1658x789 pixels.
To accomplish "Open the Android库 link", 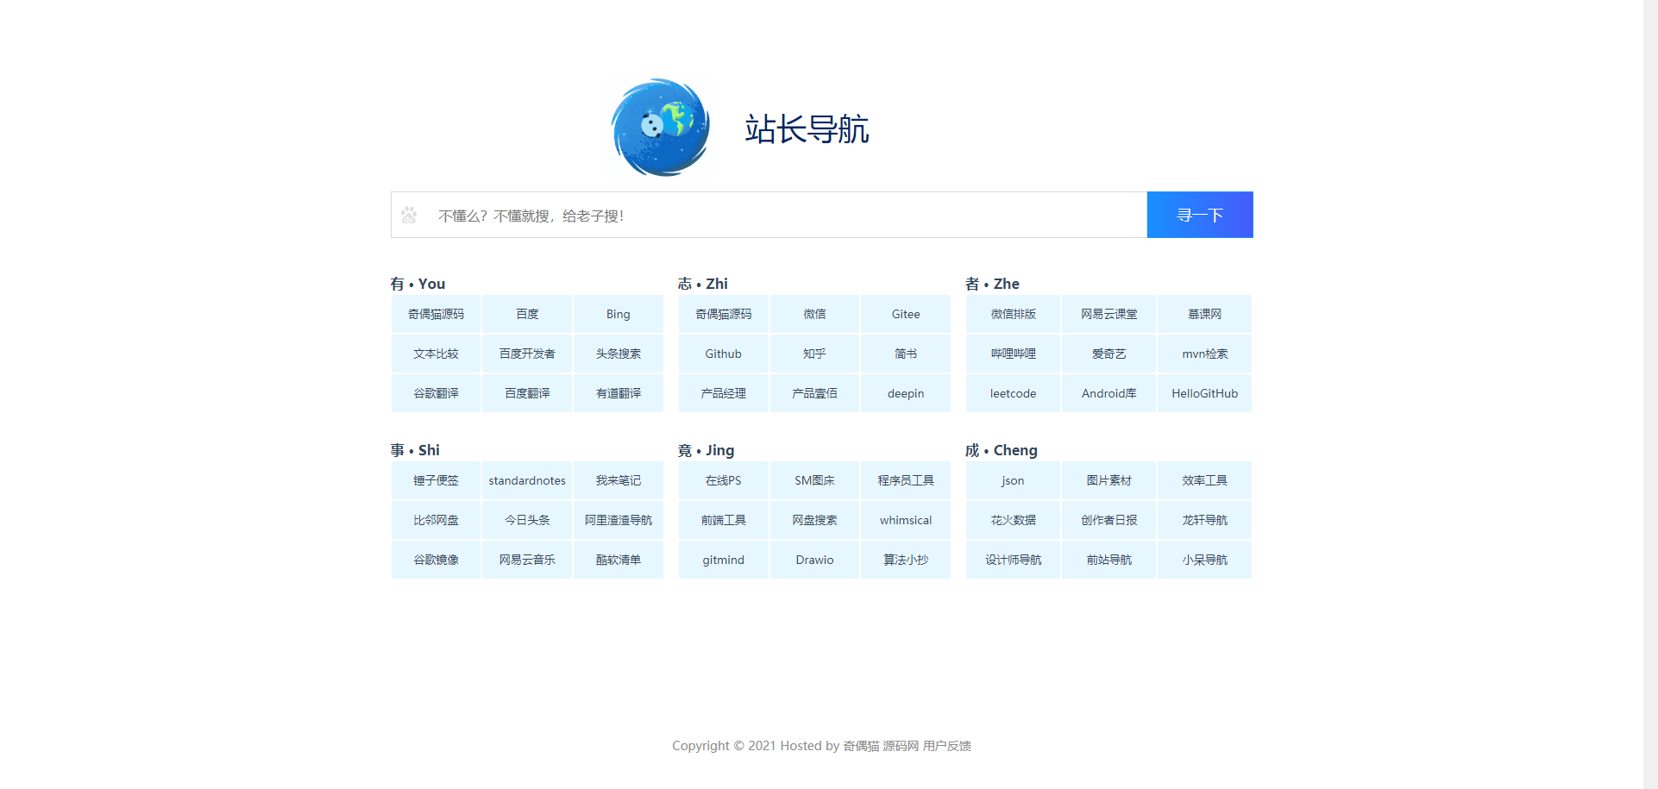I will click(x=1109, y=393).
